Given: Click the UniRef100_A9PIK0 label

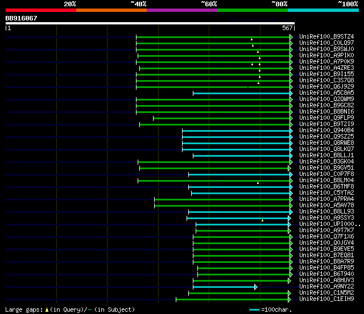Looking at the screenshot, I should tap(326, 56).
